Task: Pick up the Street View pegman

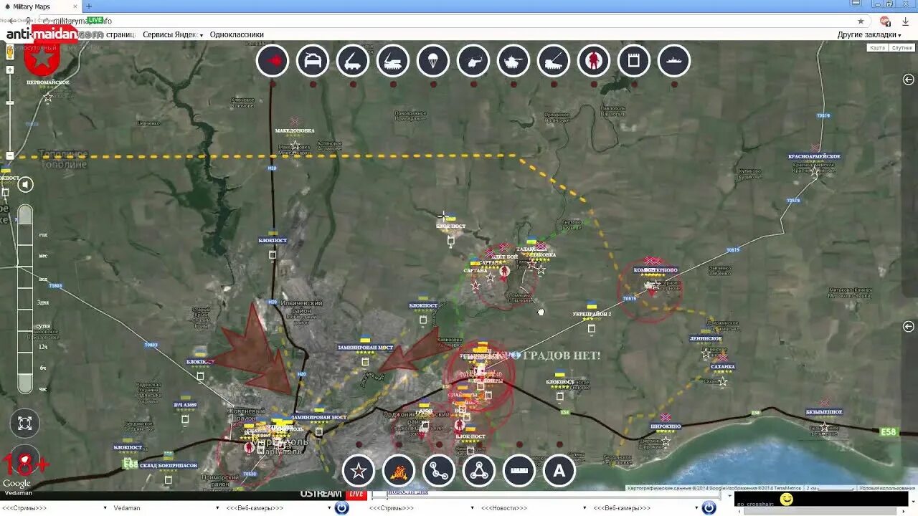Action: coord(10,52)
